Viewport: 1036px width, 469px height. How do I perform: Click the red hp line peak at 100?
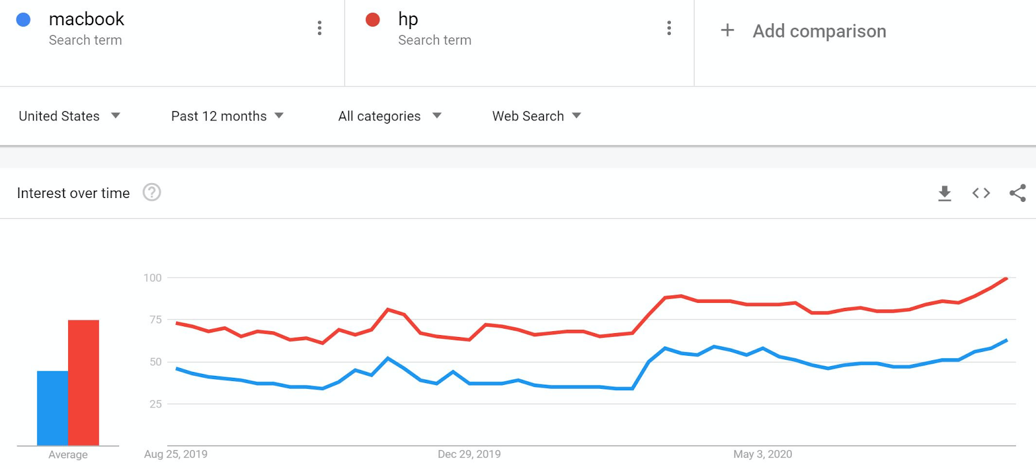point(1006,279)
